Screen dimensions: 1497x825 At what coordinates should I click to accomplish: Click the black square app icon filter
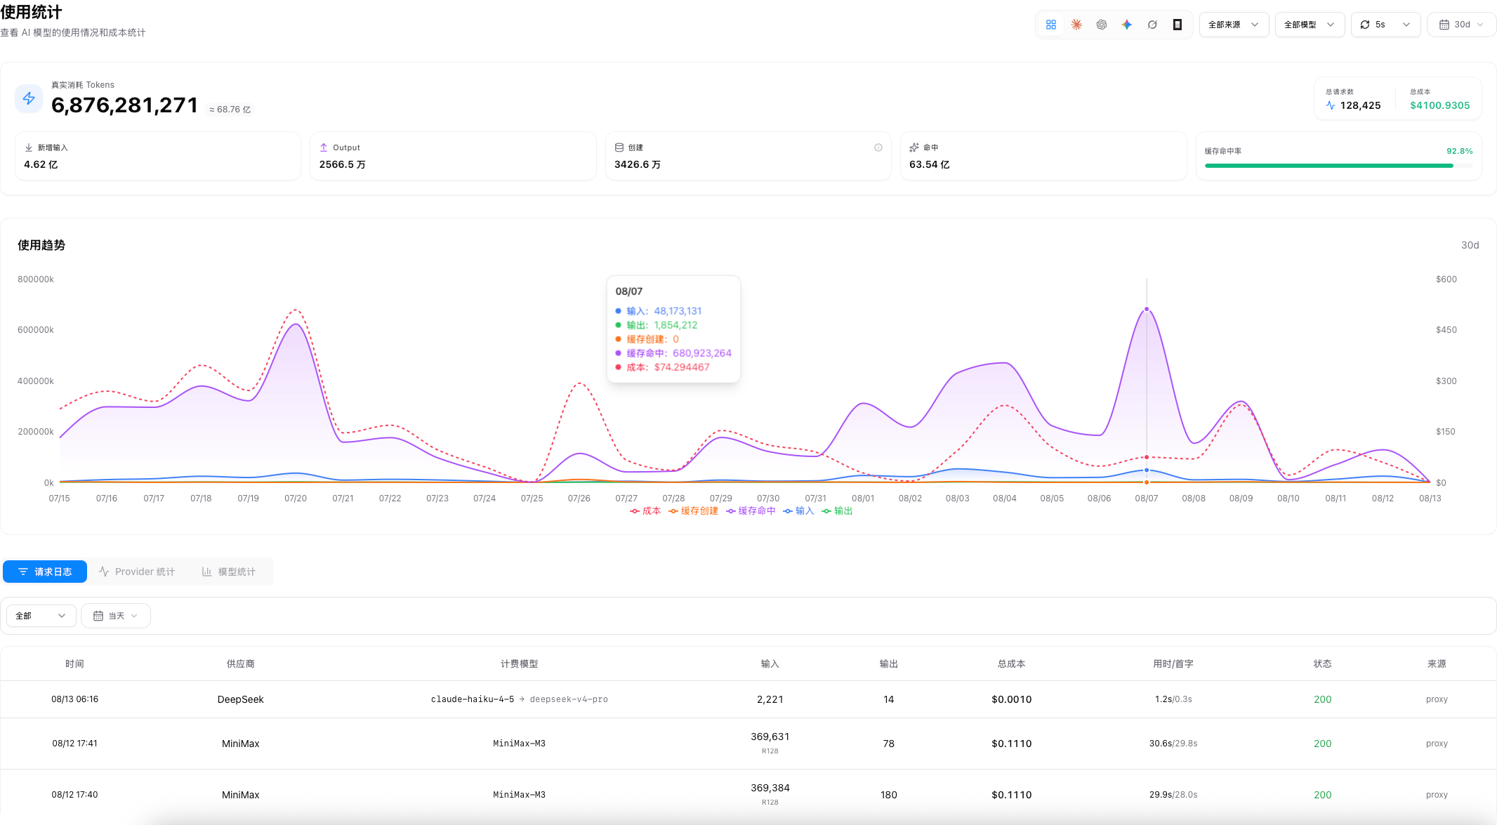pyautogui.click(x=1177, y=25)
